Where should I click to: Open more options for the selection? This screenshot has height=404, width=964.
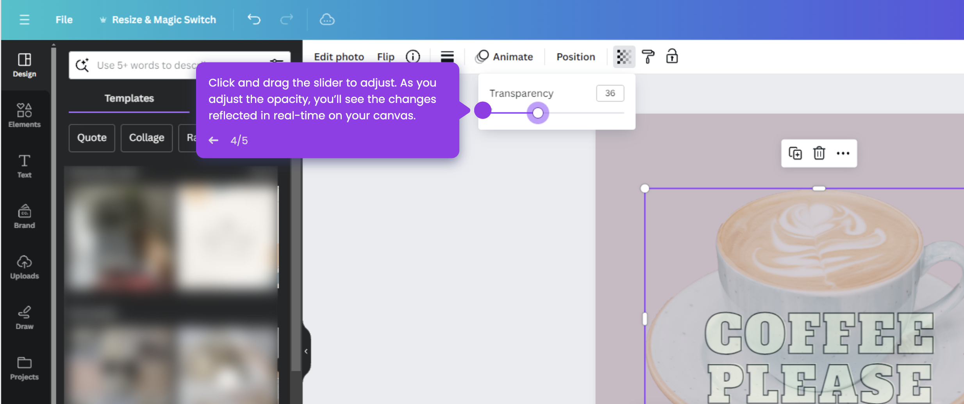[x=843, y=153]
